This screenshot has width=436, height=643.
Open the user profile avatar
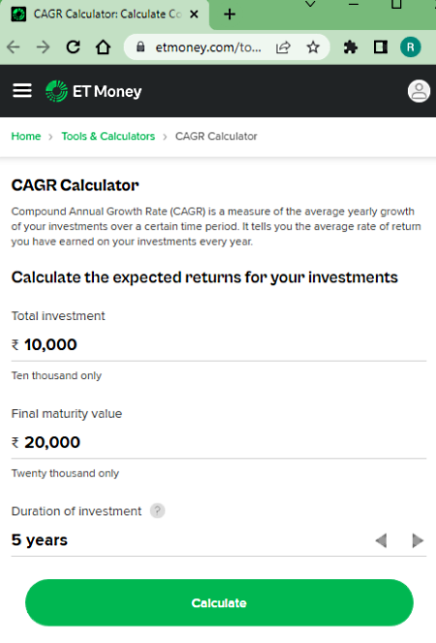pos(419,91)
